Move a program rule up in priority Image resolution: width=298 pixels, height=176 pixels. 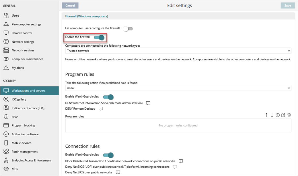[x=266, y=115]
